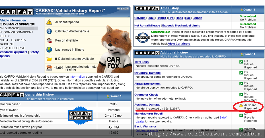Open the Not Actual Mileage link
The width and height of the screenshot is (265, 138).
pyautogui.click(x=147, y=26)
